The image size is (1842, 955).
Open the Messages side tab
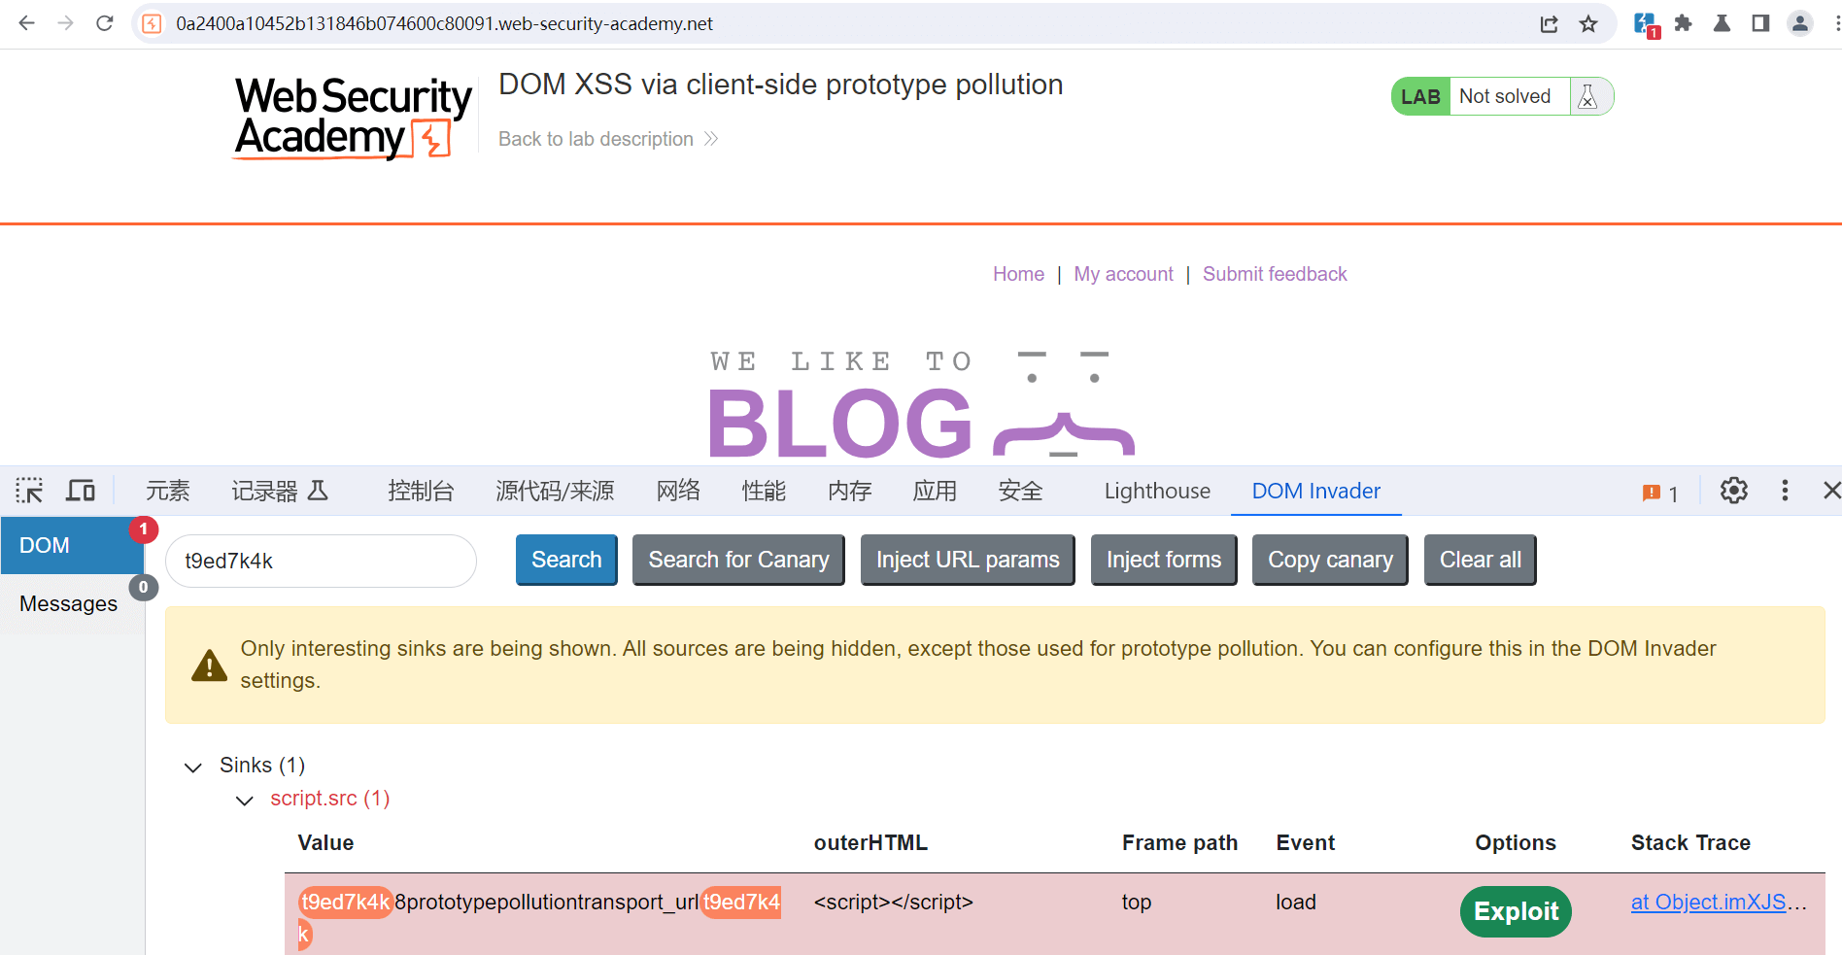pyautogui.click(x=68, y=604)
